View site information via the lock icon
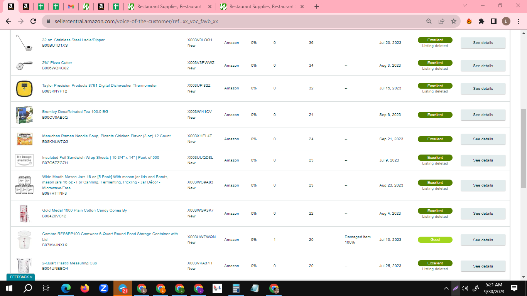Image resolution: width=527 pixels, height=296 pixels. pyautogui.click(x=49, y=22)
